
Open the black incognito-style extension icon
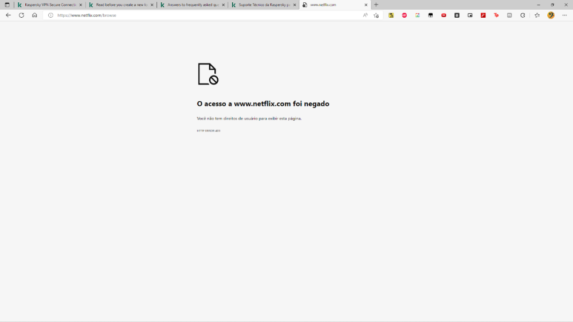click(430, 15)
